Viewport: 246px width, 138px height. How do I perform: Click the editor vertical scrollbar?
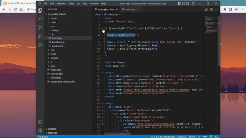tap(219, 41)
